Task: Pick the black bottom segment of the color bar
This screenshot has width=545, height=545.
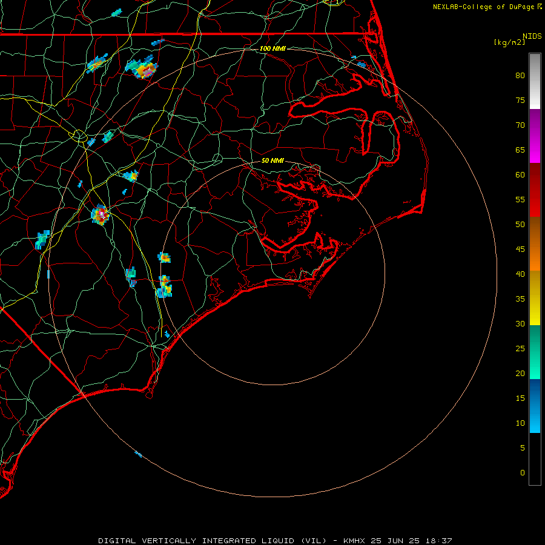Action: click(x=535, y=459)
